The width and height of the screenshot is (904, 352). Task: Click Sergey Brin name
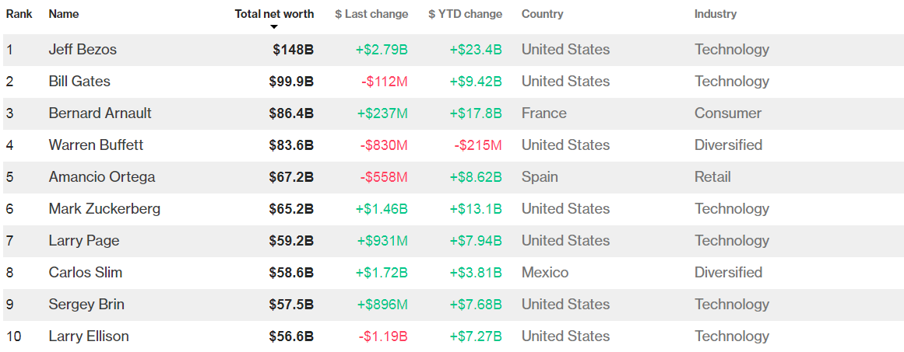[86, 305]
